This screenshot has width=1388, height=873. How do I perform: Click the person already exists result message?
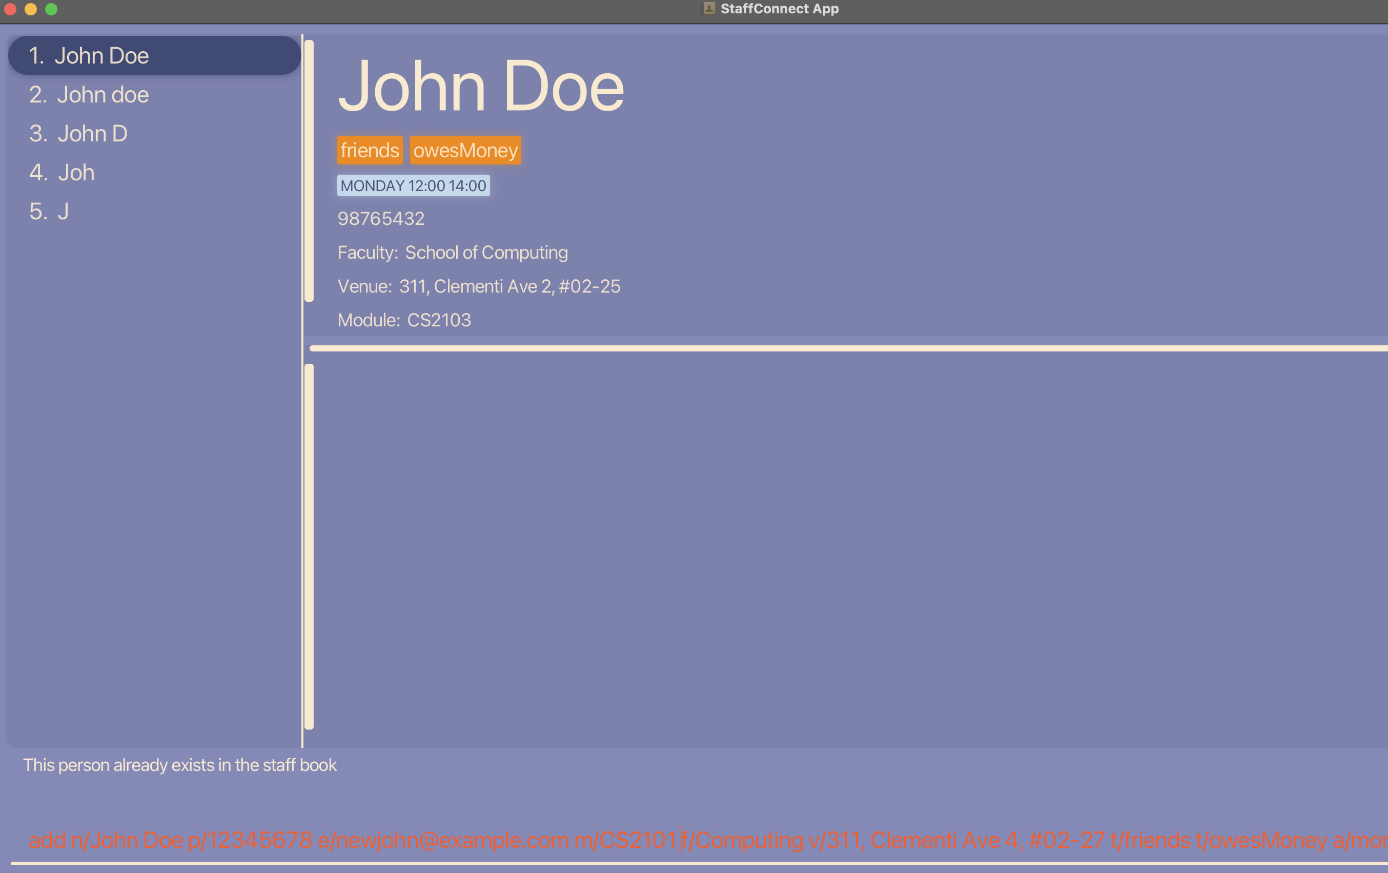click(180, 765)
